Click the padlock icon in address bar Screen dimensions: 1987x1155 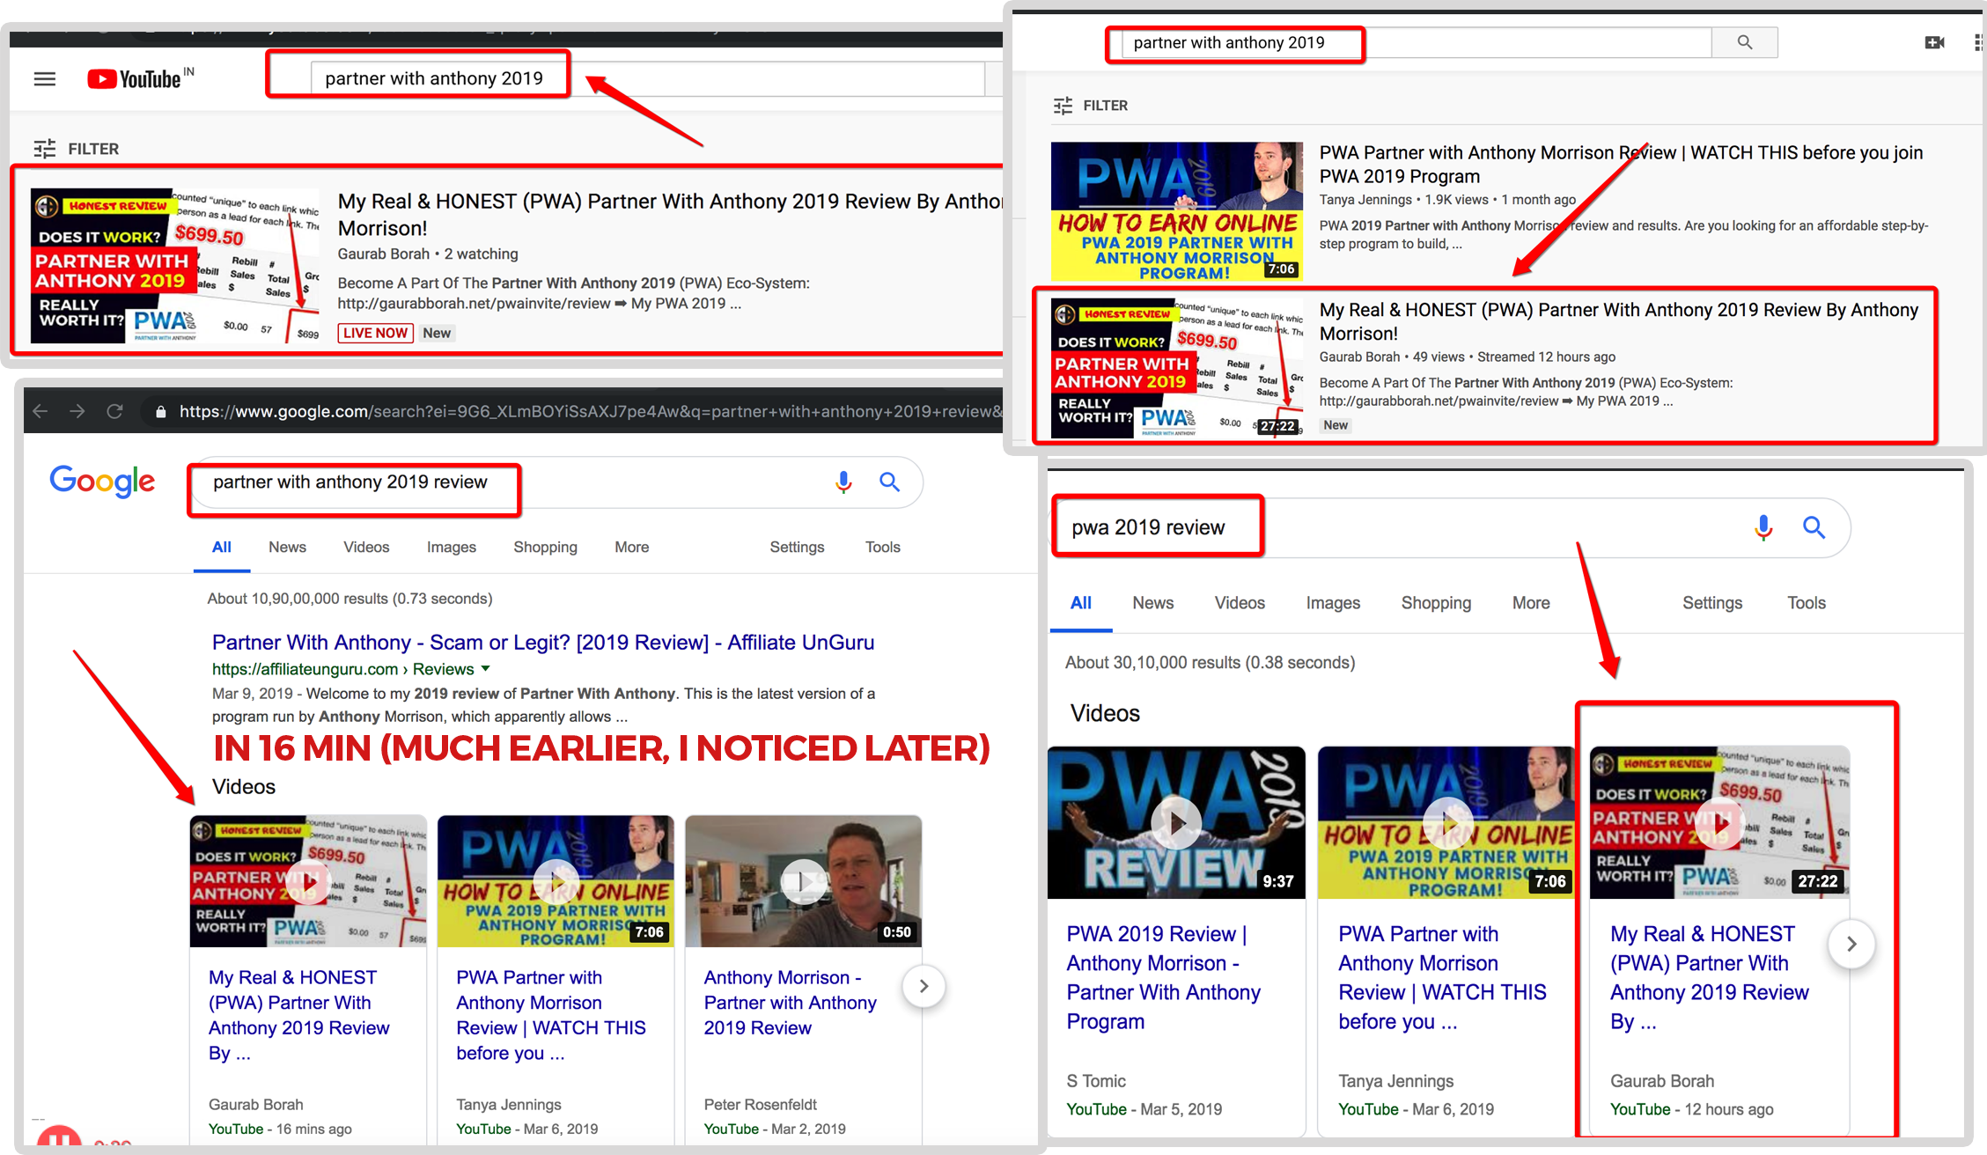[160, 411]
